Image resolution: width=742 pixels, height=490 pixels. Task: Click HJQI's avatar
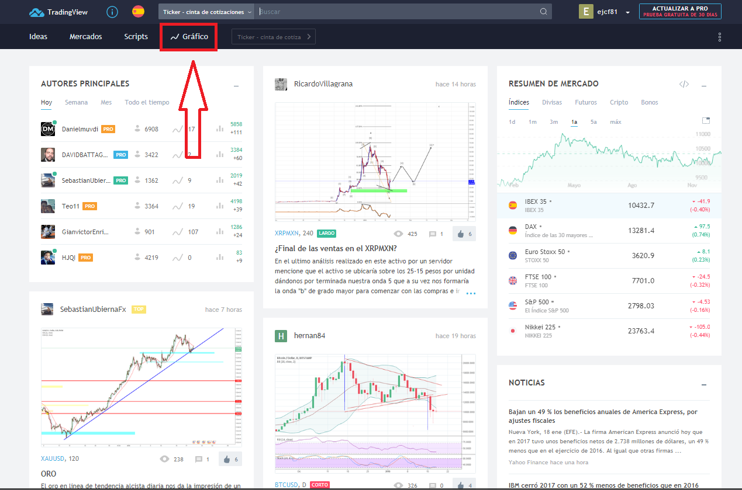[48, 258]
